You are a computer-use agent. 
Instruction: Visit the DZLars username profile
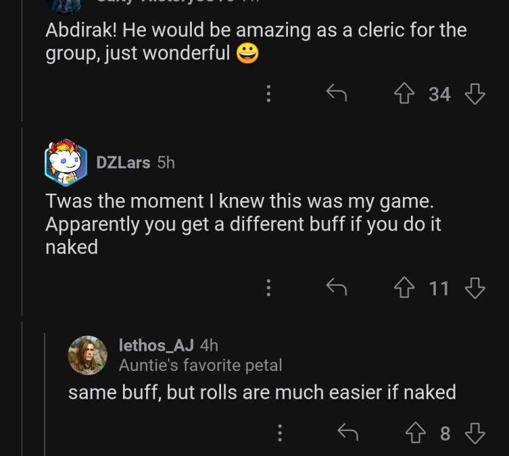(123, 163)
